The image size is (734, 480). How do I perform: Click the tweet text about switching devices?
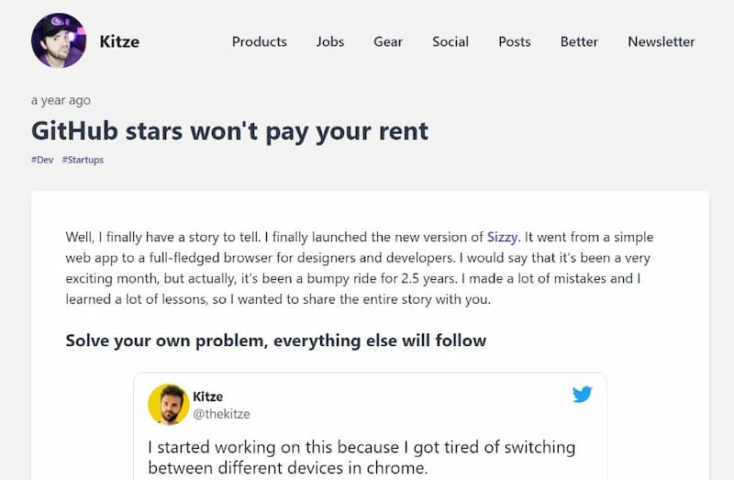click(x=361, y=457)
